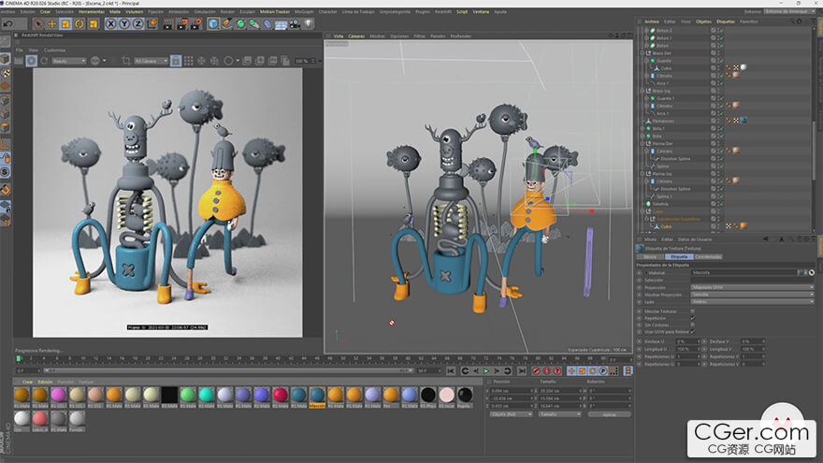Collapse Pierna Izq object group
The image size is (823, 463).
point(642,174)
